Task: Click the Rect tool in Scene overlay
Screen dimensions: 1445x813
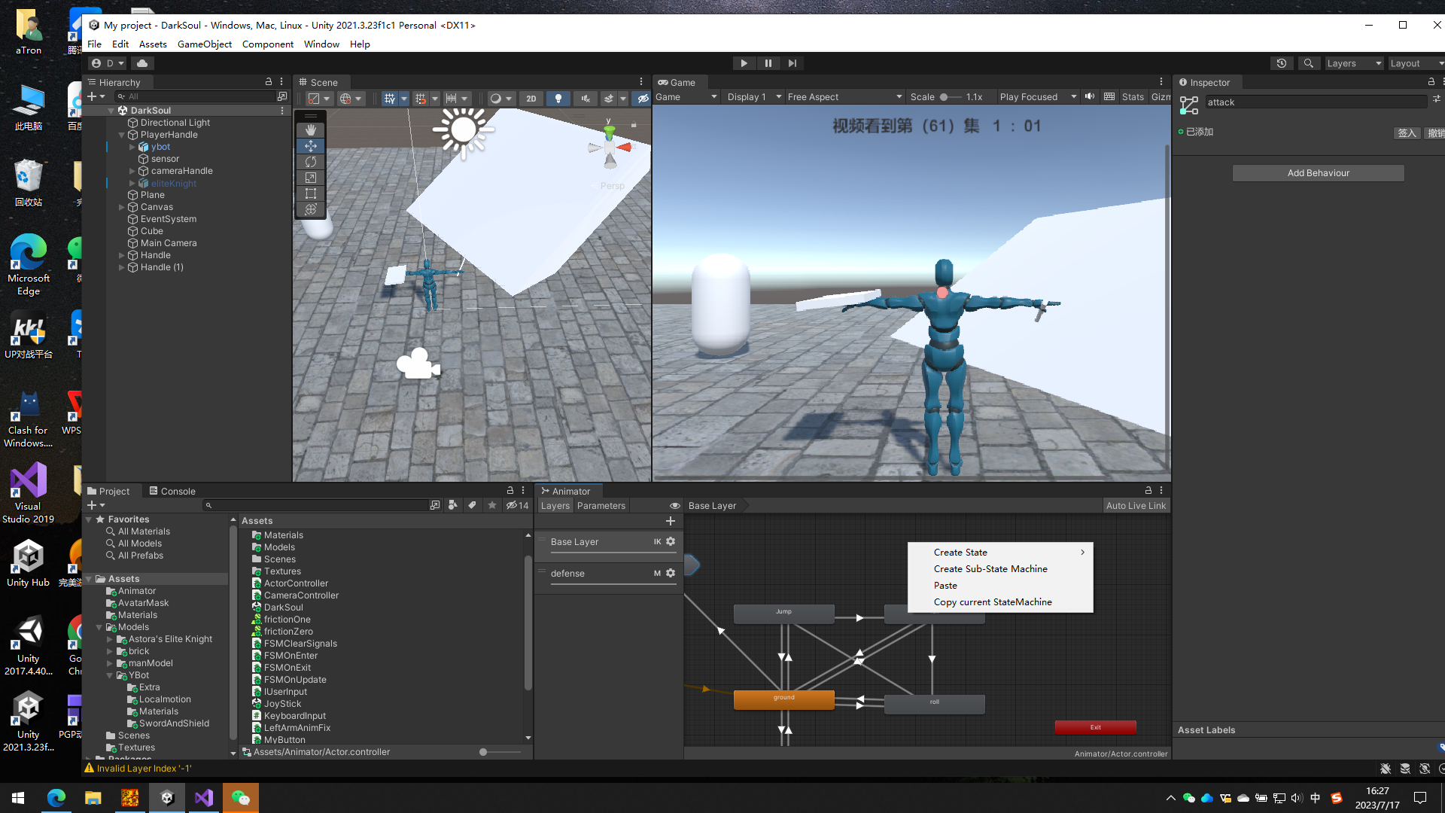Action: click(310, 193)
